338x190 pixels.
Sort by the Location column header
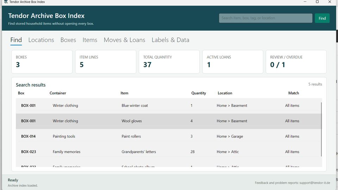[x=225, y=93]
